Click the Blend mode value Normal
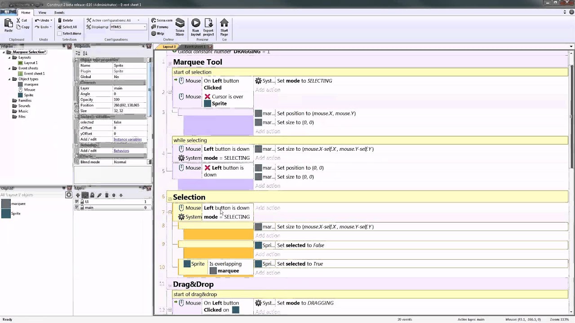Viewport: 575px width, 323px height. pyautogui.click(x=129, y=162)
